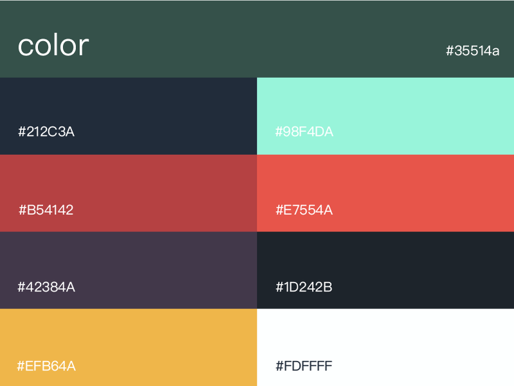This screenshot has height=386, width=514.
Task: Click the first letter "c" of the title
Action: [x=25, y=46]
